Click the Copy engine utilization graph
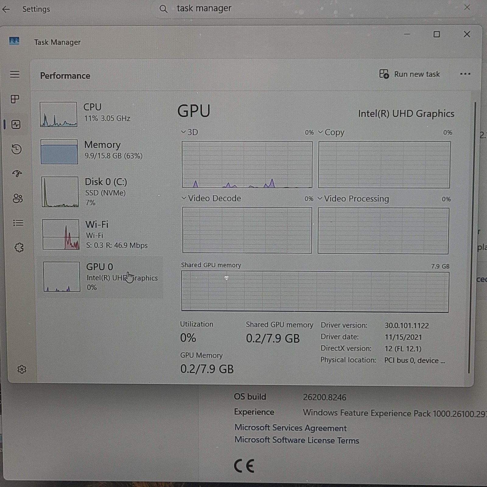 coord(384,165)
